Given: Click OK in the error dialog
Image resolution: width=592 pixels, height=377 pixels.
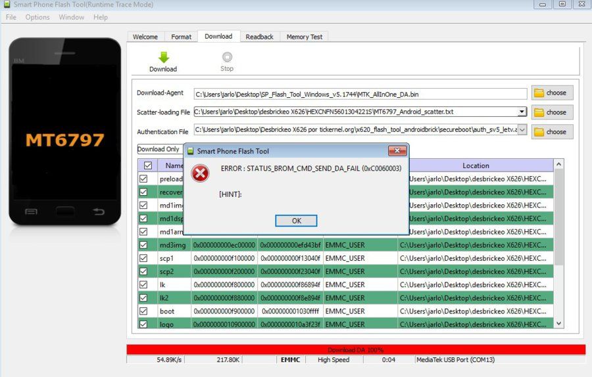Looking at the screenshot, I should pyautogui.click(x=296, y=221).
